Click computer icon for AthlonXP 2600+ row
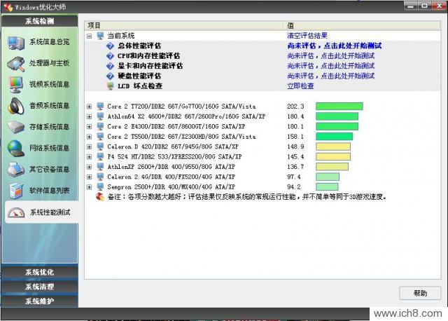 click(x=100, y=167)
